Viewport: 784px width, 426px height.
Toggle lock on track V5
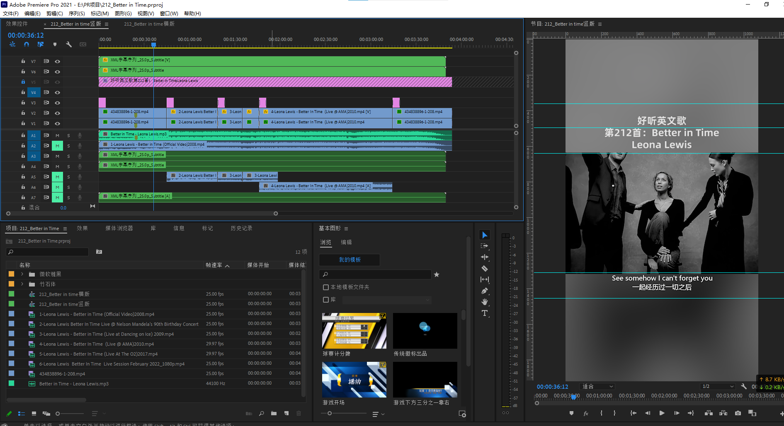[23, 82]
